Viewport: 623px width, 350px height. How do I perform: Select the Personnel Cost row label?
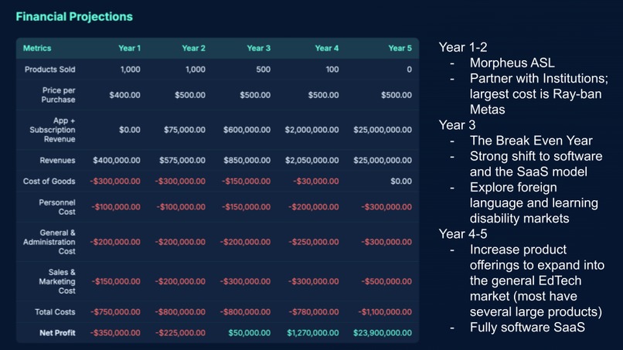point(57,207)
